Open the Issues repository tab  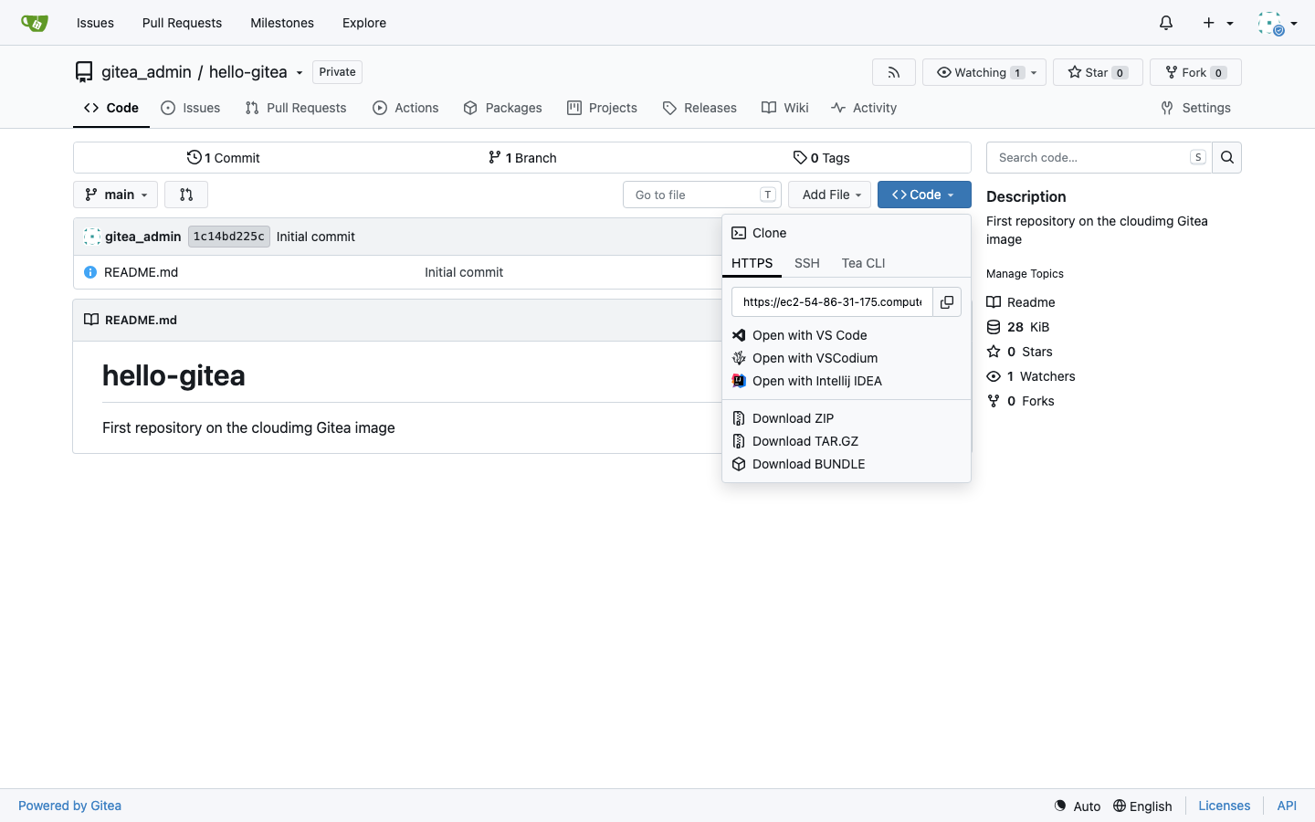tap(191, 108)
